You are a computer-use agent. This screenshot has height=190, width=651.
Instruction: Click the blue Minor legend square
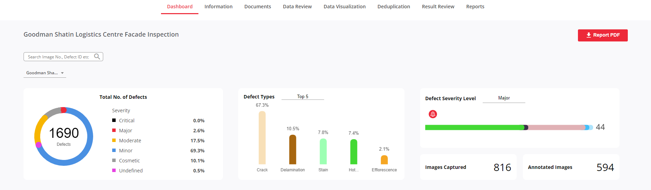click(114, 150)
